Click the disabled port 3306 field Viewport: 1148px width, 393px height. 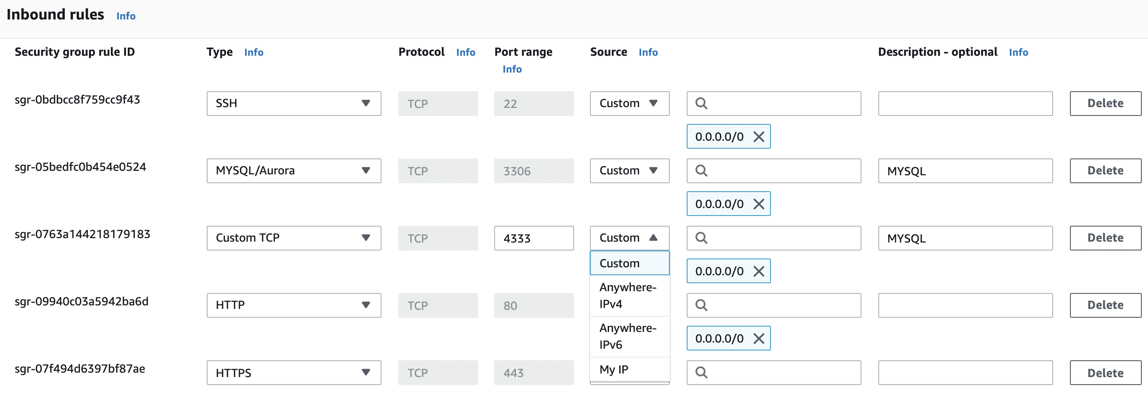coord(534,171)
